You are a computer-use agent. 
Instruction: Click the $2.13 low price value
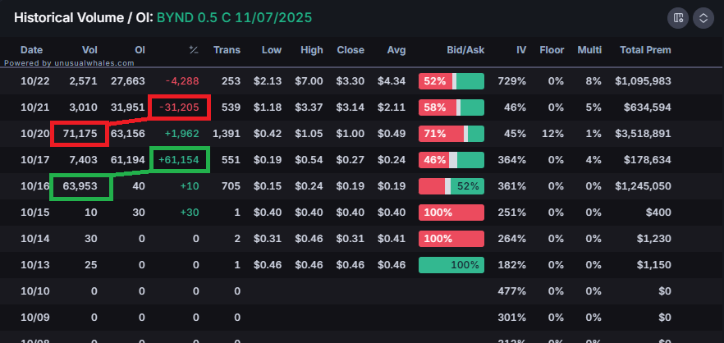(268, 81)
